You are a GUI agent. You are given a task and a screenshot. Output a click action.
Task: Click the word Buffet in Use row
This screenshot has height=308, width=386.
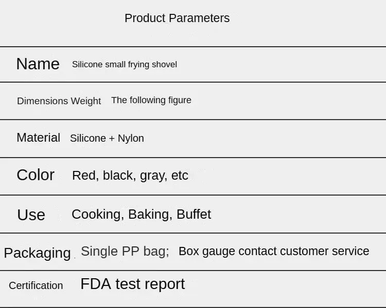pyautogui.click(x=194, y=214)
